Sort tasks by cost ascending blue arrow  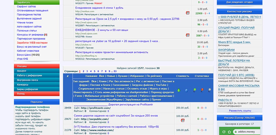pos(186,90)
